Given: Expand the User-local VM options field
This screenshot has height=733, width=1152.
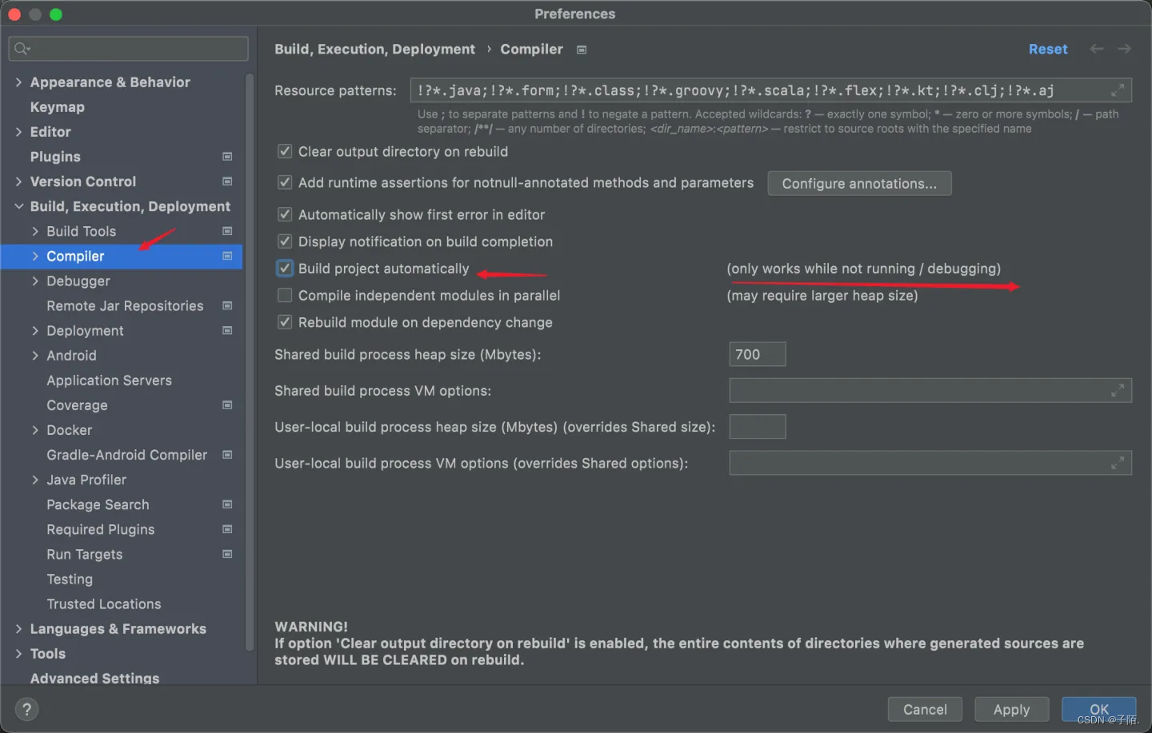Looking at the screenshot, I should pos(1118,463).
